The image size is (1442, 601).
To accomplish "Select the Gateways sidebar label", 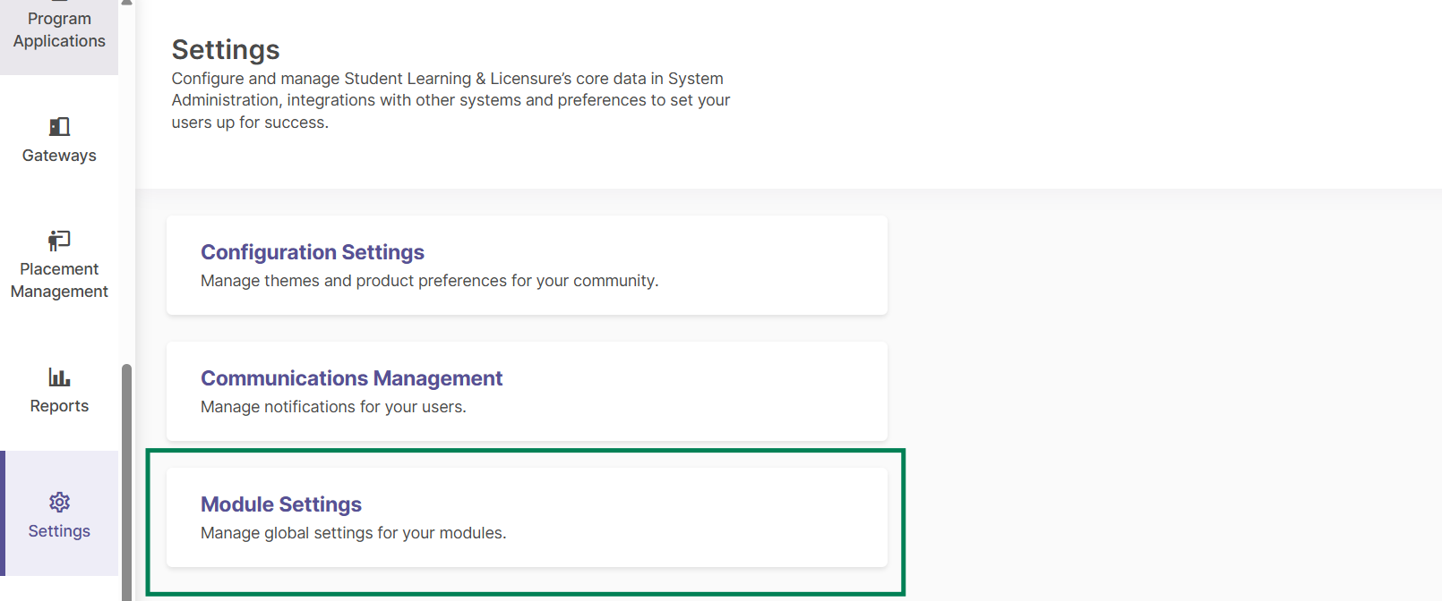I will tap(59, 156).
